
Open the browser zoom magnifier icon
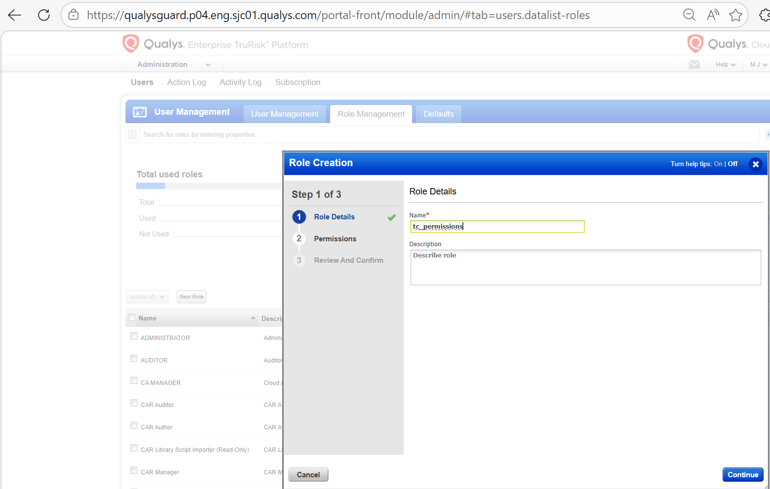point(689,15)
